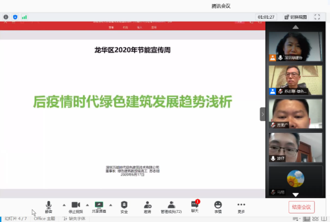Open the emoji reactions icon
The height and width of the screenshot is (222, 330).
[x=218, y=207]
